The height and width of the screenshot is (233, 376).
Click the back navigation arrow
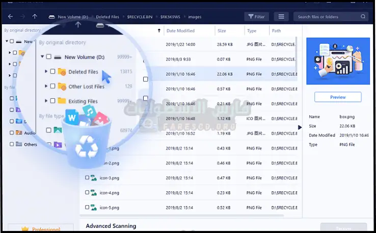[x=10, y=17]
